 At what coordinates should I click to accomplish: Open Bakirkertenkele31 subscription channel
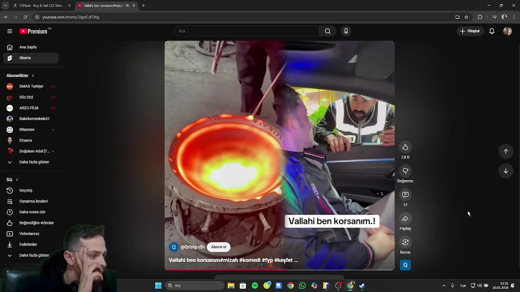click(x=31, y=119)
